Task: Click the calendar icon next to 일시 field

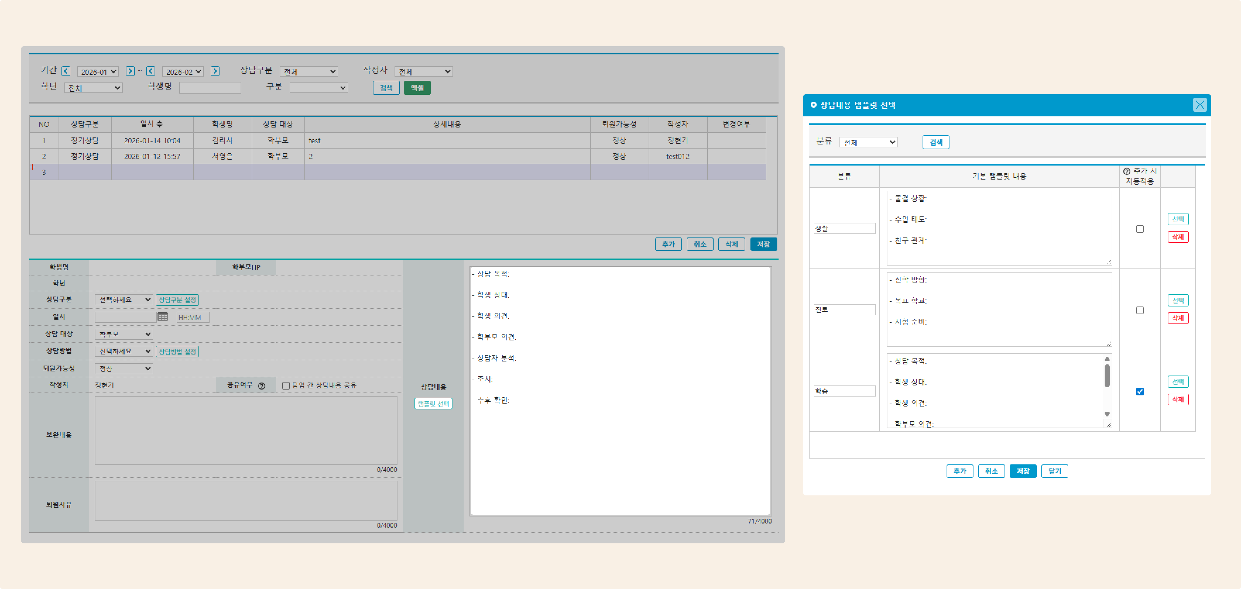Action: 163,317
